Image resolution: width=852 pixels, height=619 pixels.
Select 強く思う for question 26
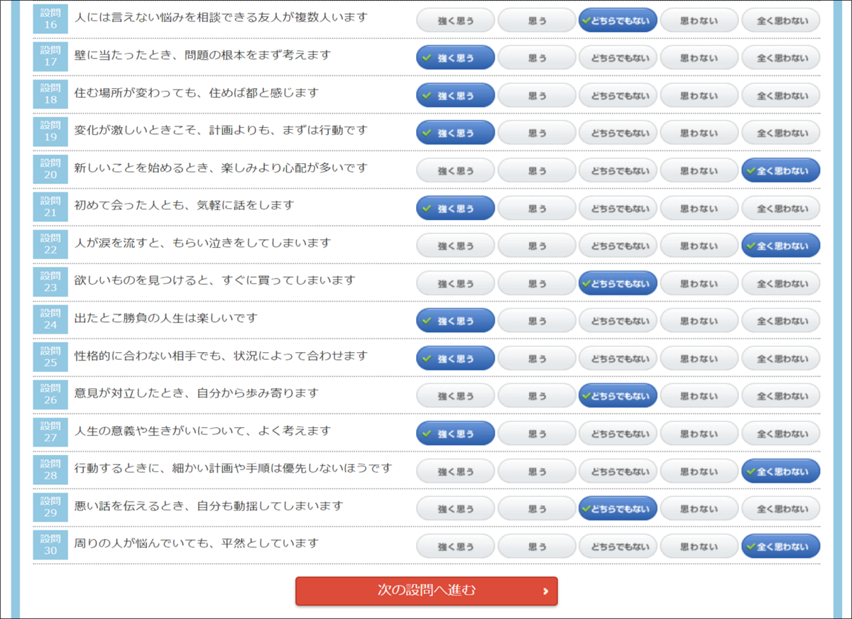click(455, 395)
